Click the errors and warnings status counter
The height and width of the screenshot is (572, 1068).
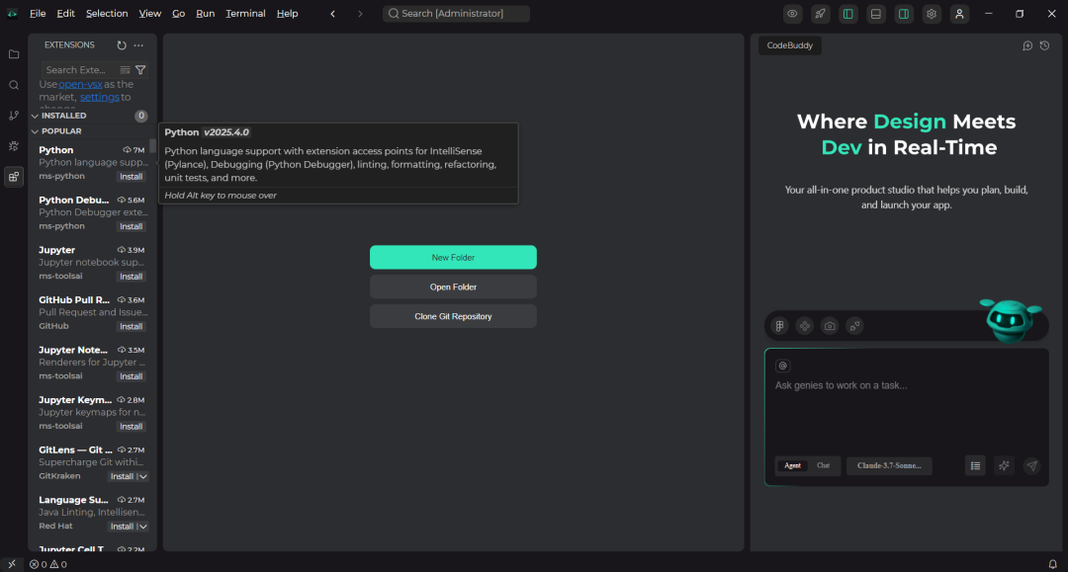[48, 564]
